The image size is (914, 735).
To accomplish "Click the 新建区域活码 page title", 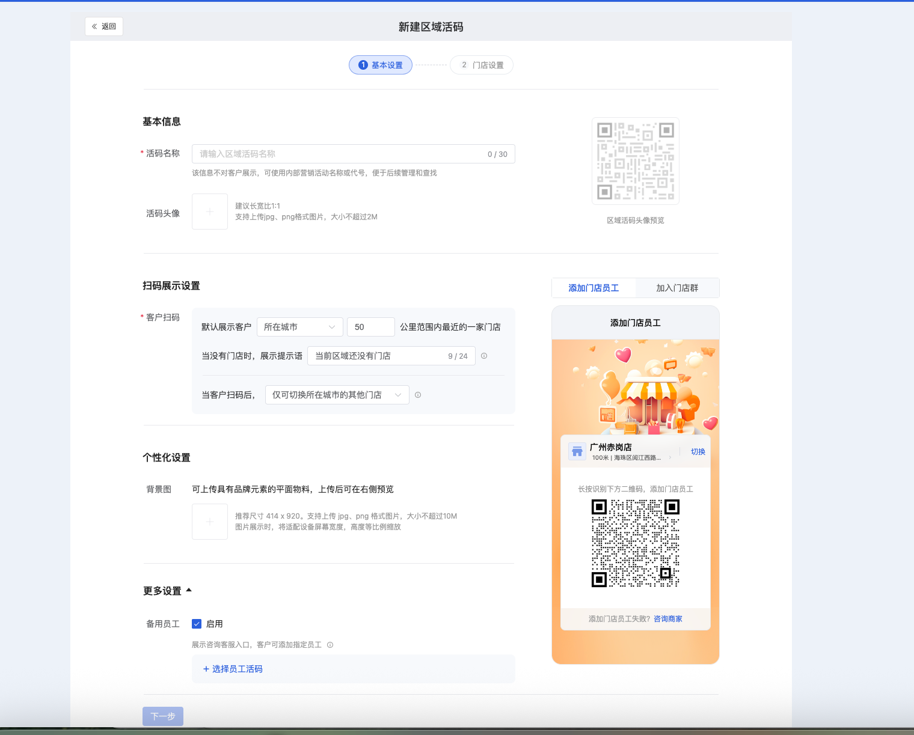I will [x=431, y=27].
